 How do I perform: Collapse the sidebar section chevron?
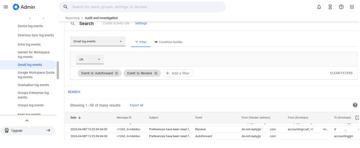(x=27, y=121)
